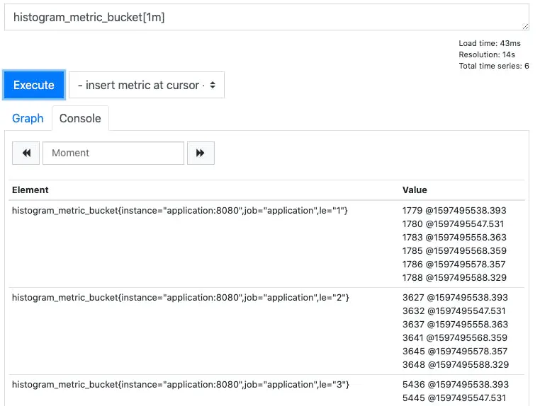This screenshot has width=540, height=406.
Task: Click the Value column header
Action: click(x=415, y=190)
